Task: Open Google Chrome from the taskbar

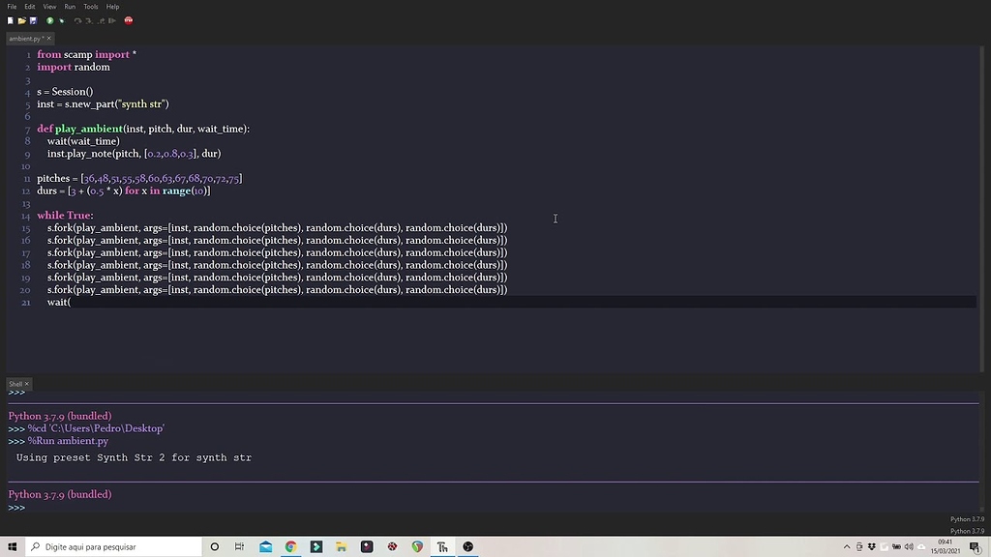Action: tap(290, 547)
